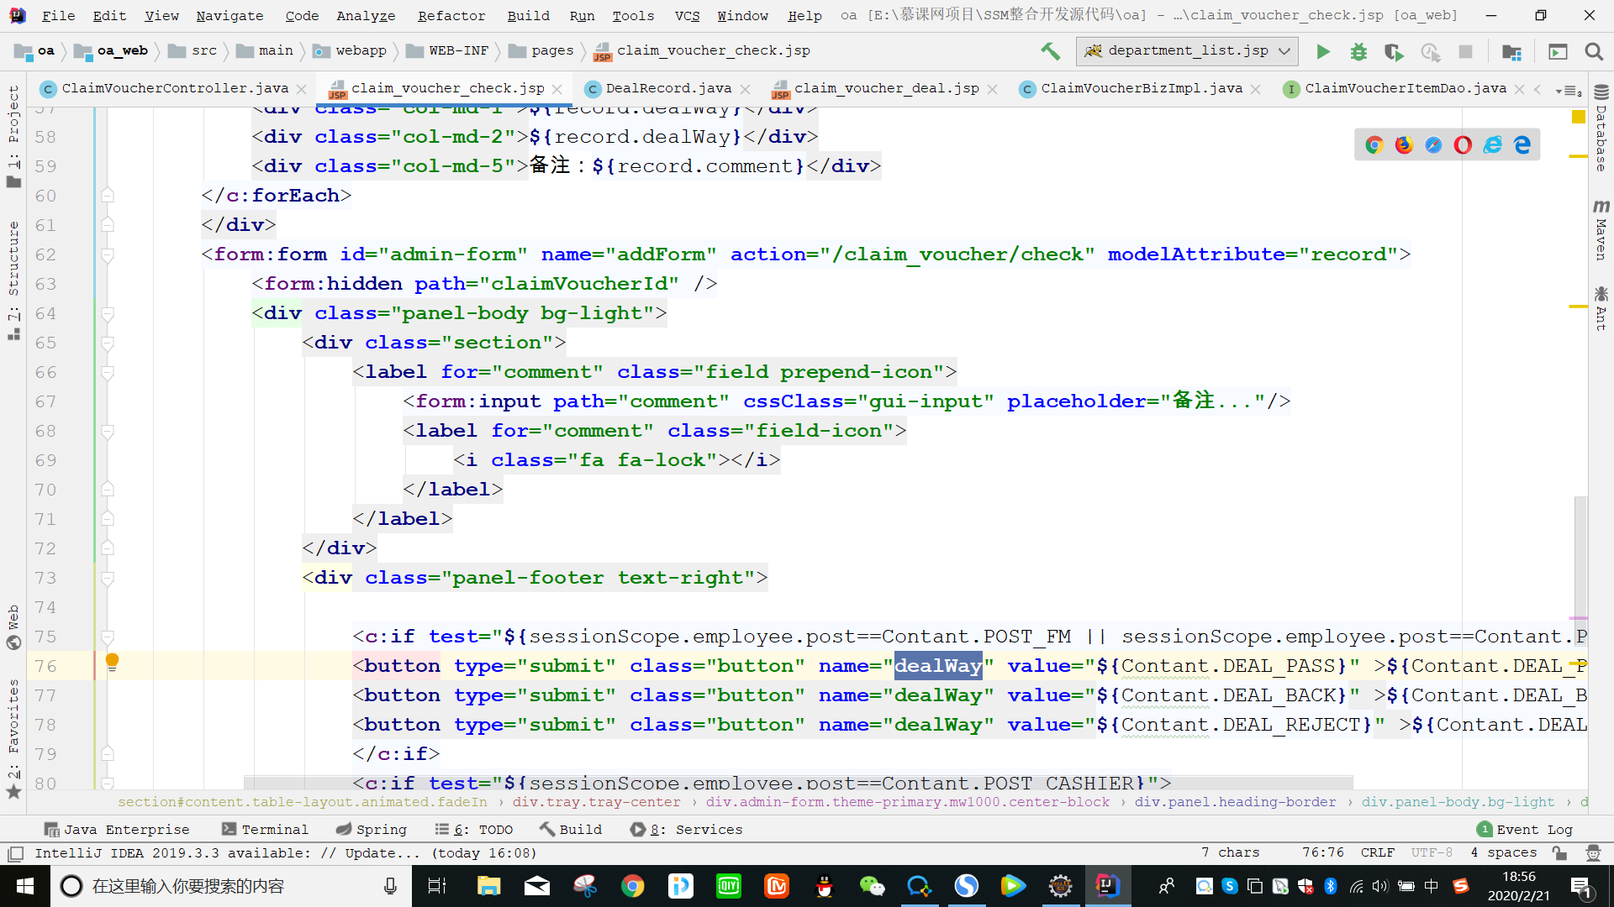Open run configuration dropdown department_list.jsp

[1187, 51]
